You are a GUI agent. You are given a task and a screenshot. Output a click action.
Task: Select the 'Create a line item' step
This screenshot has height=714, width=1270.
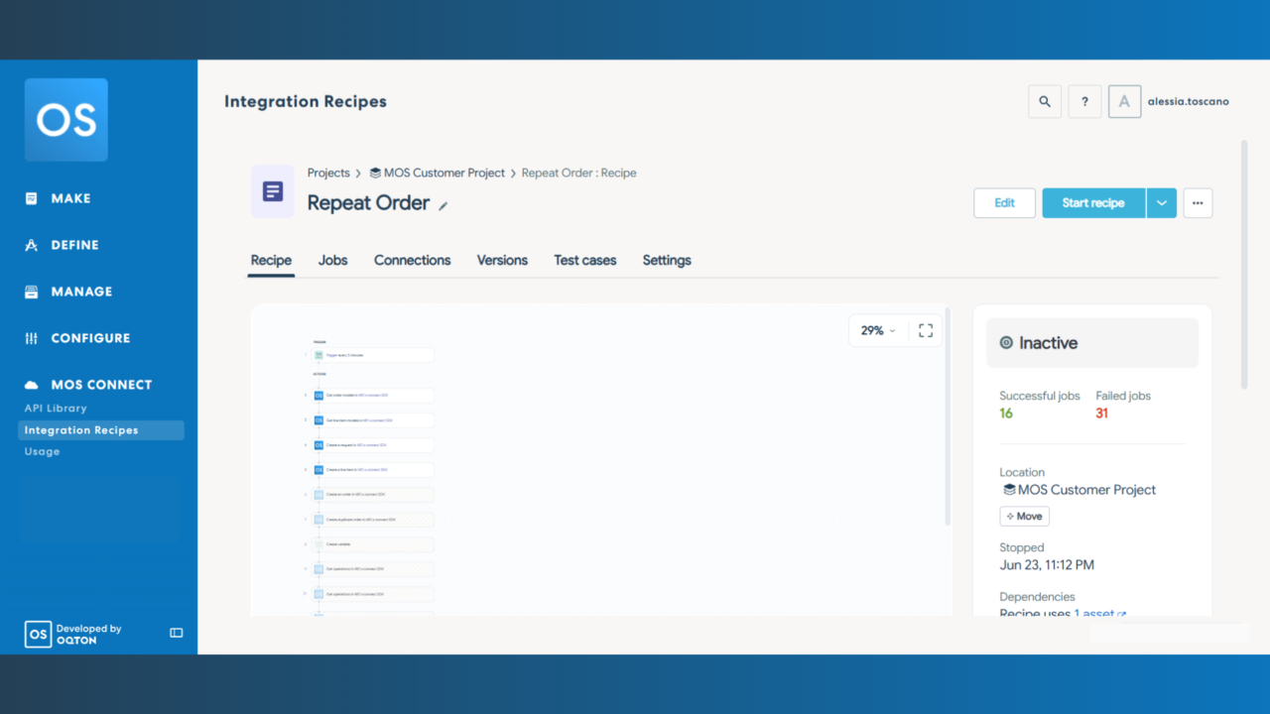373,470
